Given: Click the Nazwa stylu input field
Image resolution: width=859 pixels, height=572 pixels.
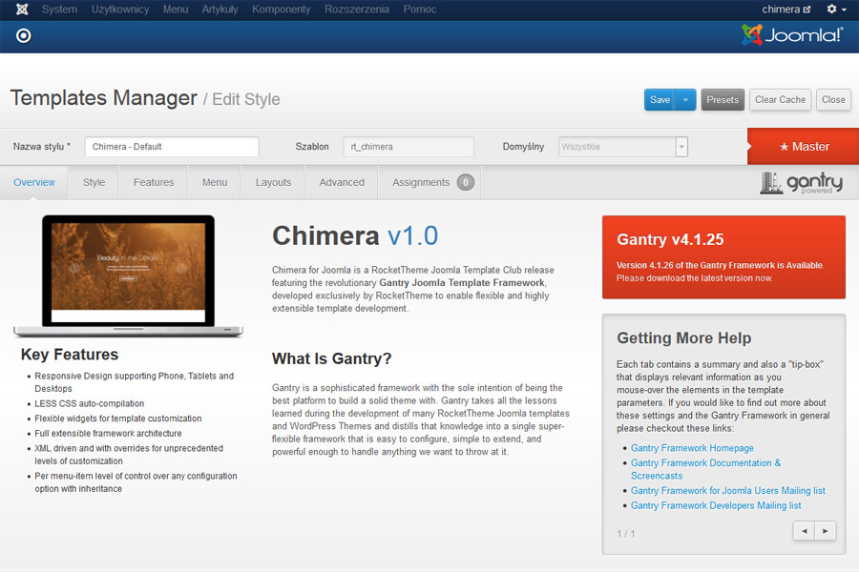Looking at the screenshot, I should click(172, 147).
